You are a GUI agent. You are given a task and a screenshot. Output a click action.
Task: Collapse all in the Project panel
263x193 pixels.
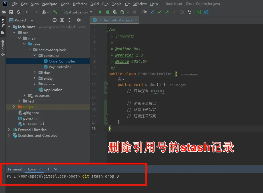click(69, 20)
